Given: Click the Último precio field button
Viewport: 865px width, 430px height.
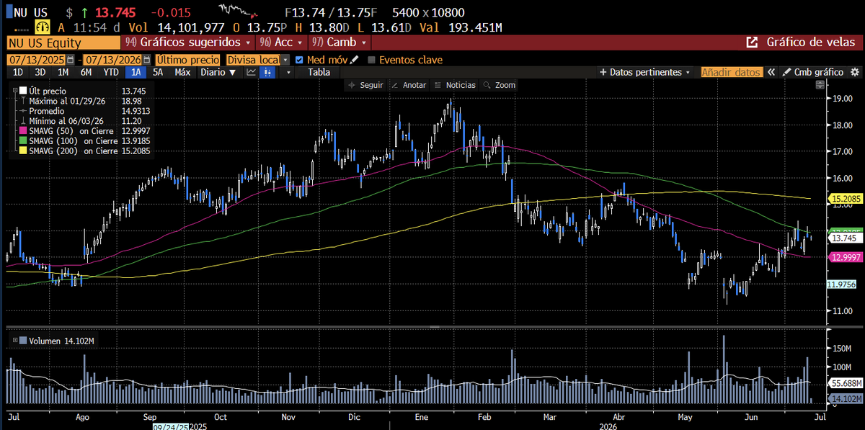Looking at the screenshot, I should coord(187,60).
